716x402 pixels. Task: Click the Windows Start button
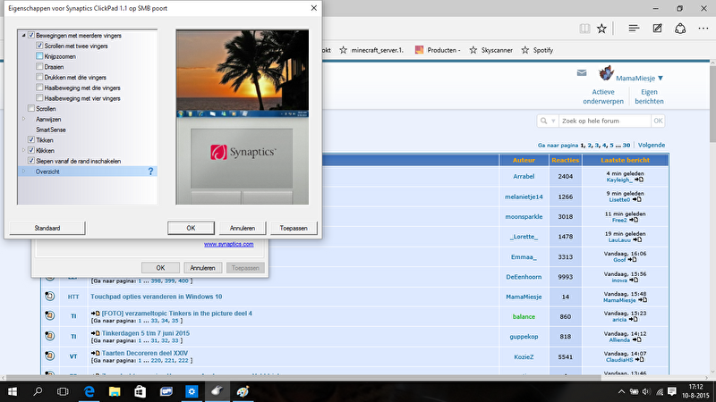[x=14, y=391]
